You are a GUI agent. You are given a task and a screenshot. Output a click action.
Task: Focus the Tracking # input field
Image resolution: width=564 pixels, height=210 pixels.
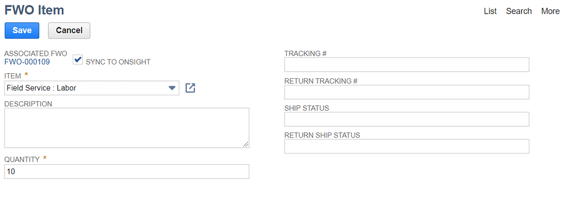point(407,64)
